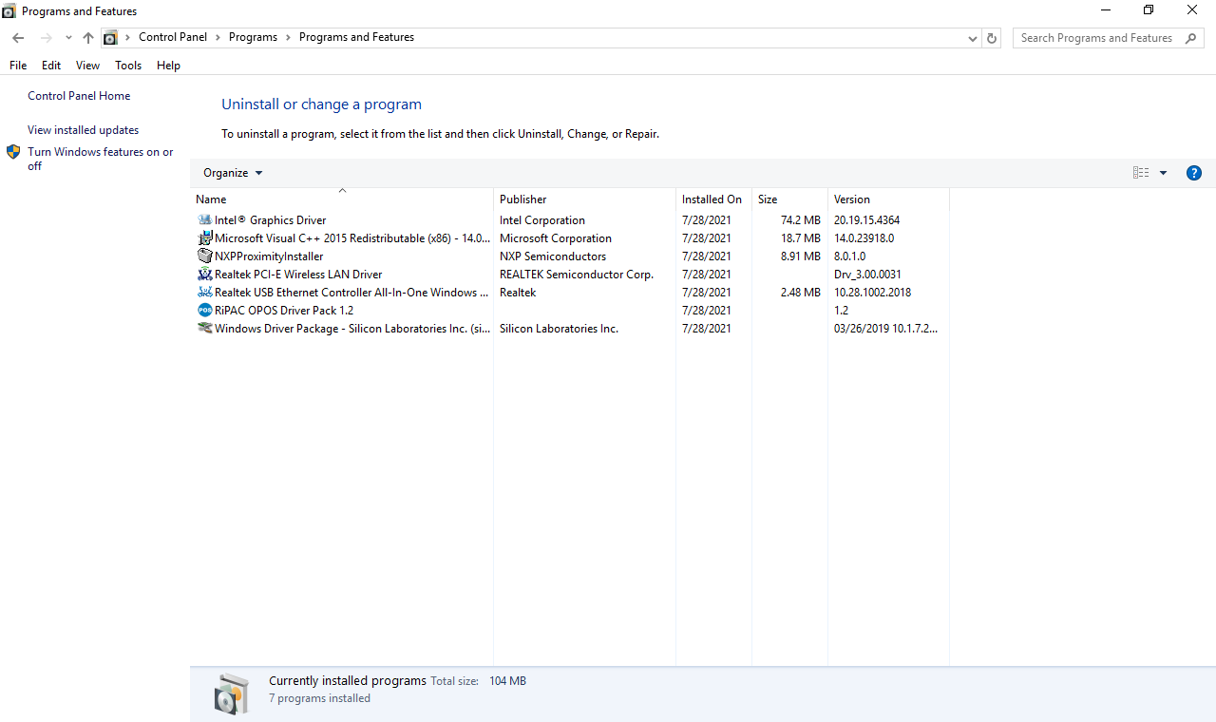Click the Realtek USB Ethernet Controller icon
1216x722 pixels.
pyautogui.click(x=204, y=293)
